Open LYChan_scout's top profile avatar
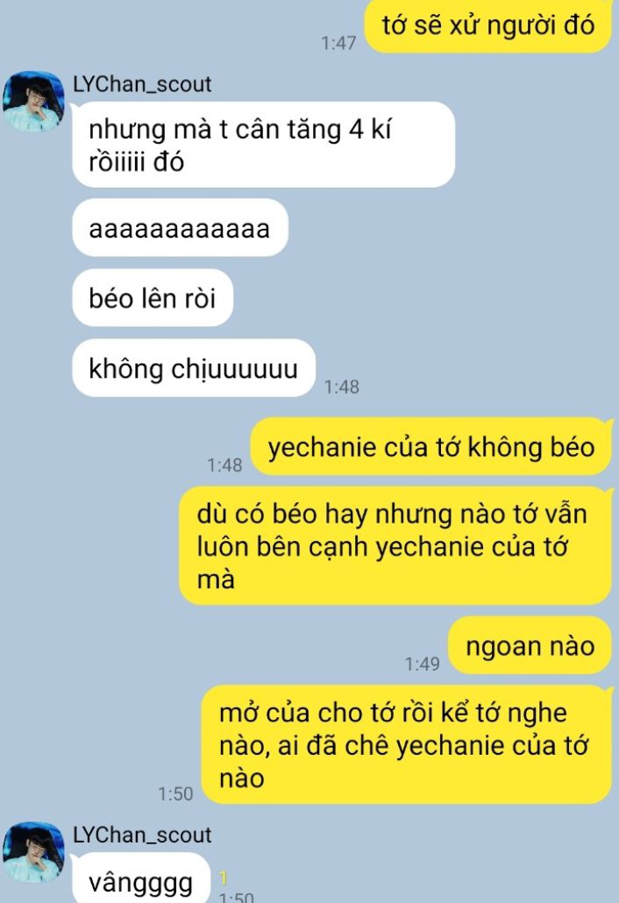 (x=33, y=102)
